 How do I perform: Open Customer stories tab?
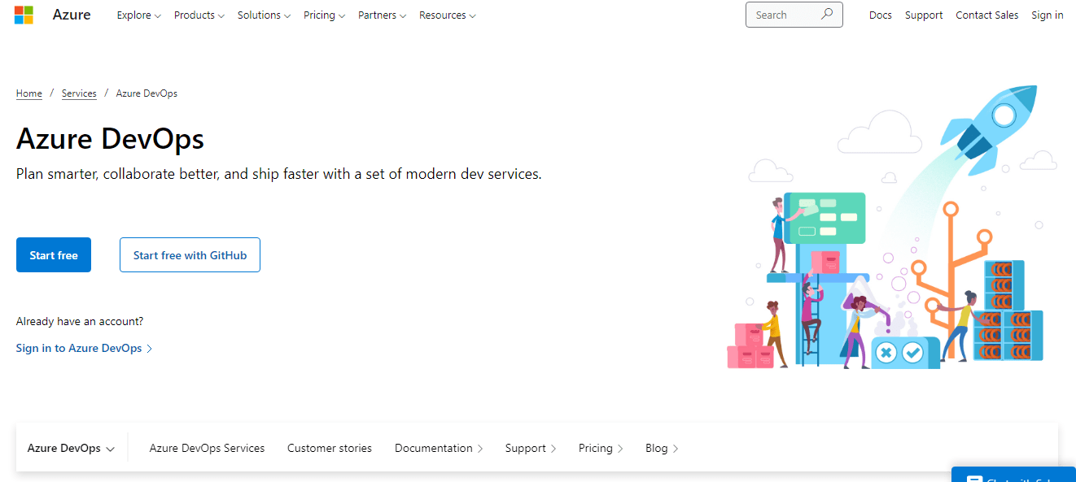pos(330,448)
